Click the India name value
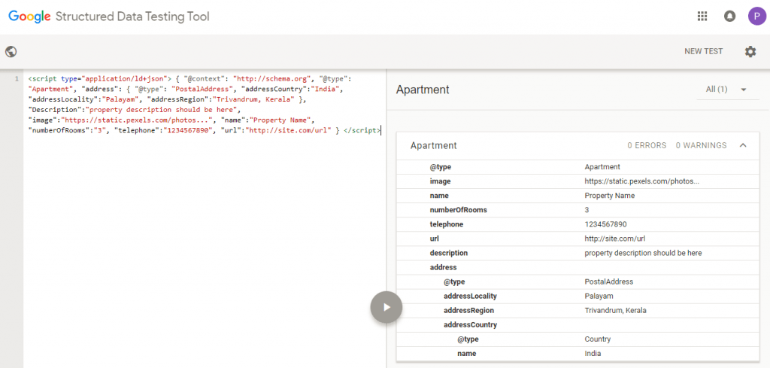Image resolution: width=770 pixels, height=368 pixels. (593, 353)
